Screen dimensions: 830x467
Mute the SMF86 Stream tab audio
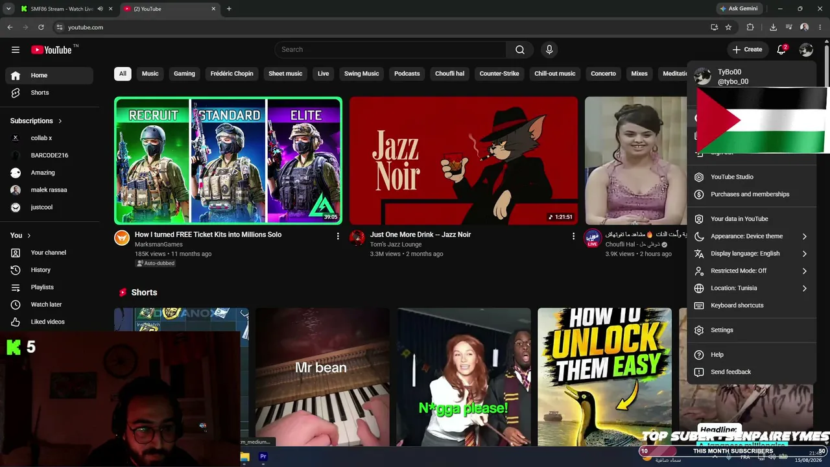coord(100,9)
